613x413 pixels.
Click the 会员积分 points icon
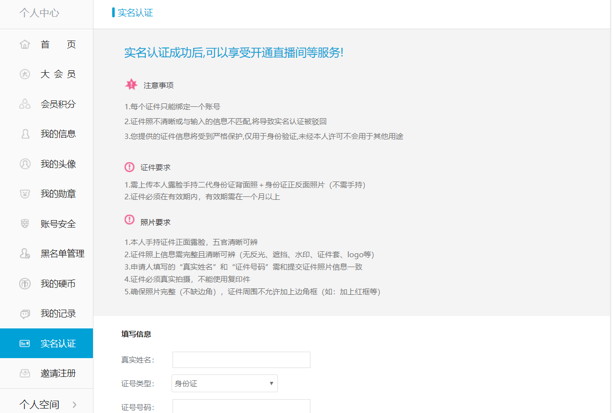[x=25, y=104]
